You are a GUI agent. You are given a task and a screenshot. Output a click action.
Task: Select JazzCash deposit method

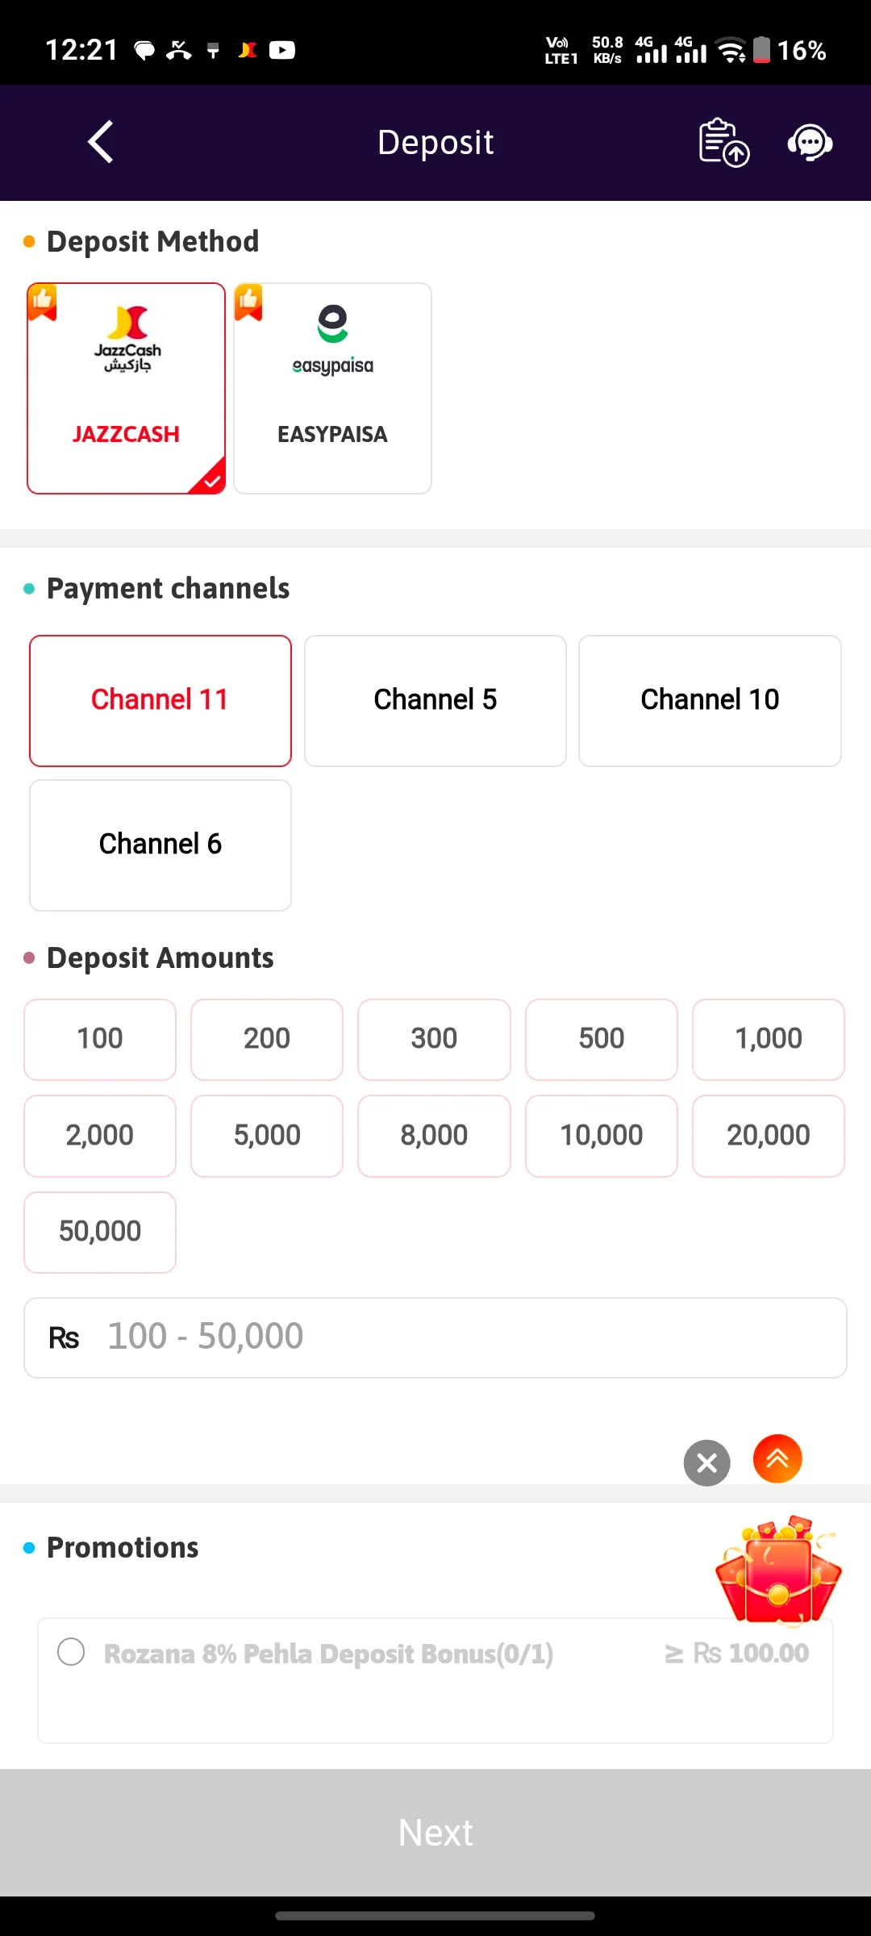click(x=126, y=388)
